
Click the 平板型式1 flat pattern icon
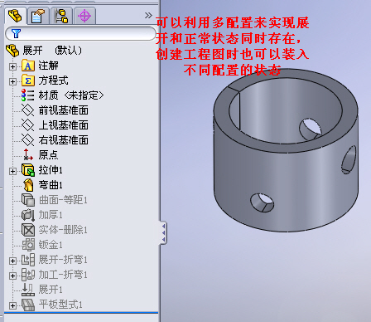pyautogui.click(x=28, y=305)
